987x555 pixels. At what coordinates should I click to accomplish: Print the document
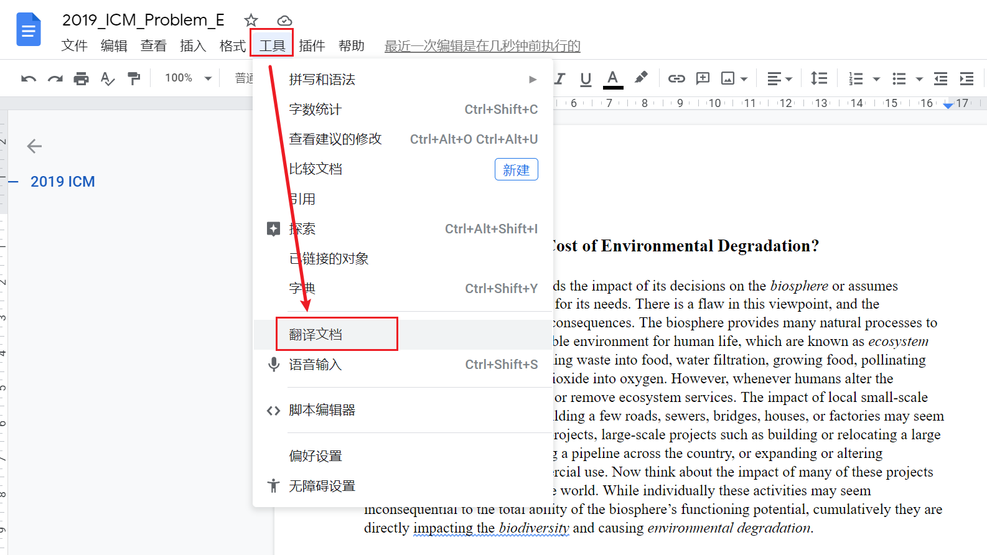(81, 78)
